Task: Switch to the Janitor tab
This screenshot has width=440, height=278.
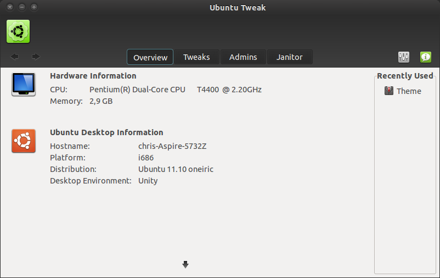Action: pyautogui.click(x=290, y=57)
